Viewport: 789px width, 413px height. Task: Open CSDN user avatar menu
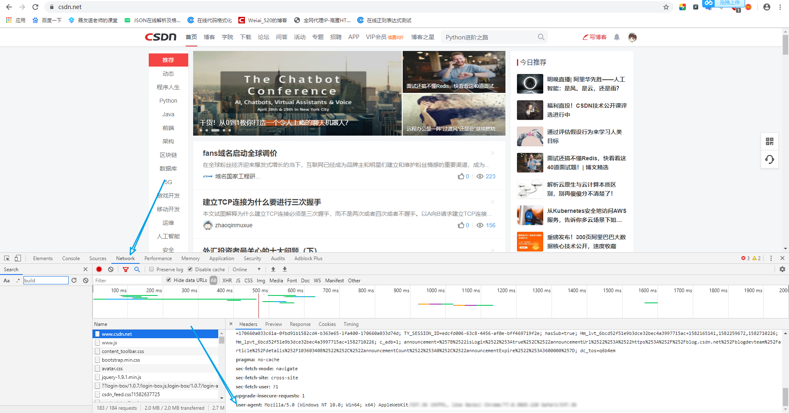point(632,37)
